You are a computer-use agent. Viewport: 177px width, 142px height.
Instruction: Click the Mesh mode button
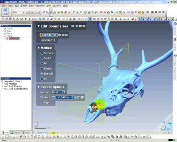(5, 12)
